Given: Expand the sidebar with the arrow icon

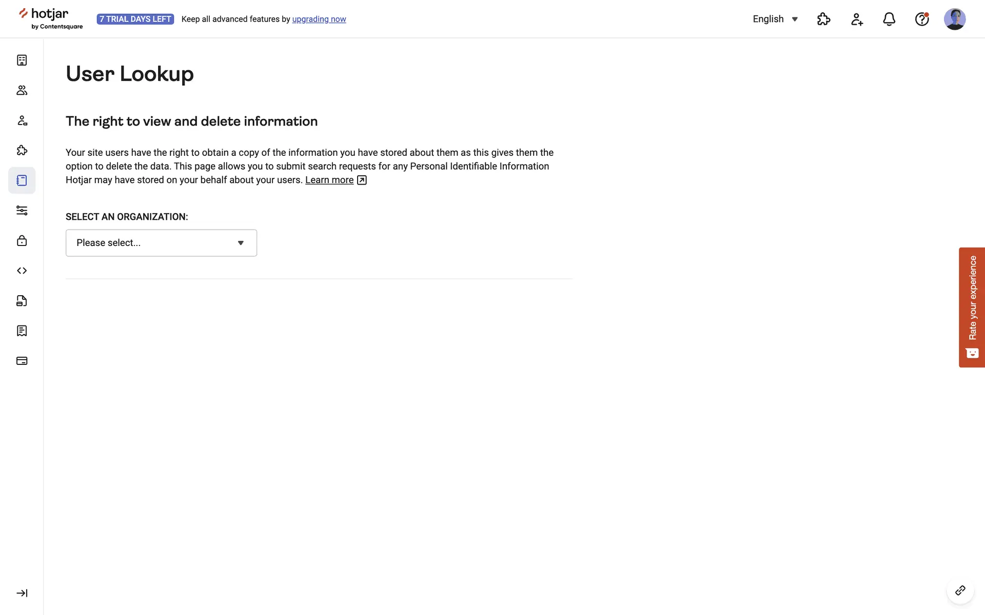Looking at the screenshot, I should point(22,593).
